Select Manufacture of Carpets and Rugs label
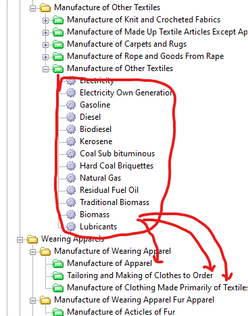The image size is (248, 316). coord(126,44)
